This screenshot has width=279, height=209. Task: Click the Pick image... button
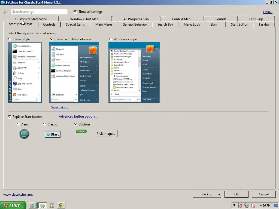click(x=106, y=134)
